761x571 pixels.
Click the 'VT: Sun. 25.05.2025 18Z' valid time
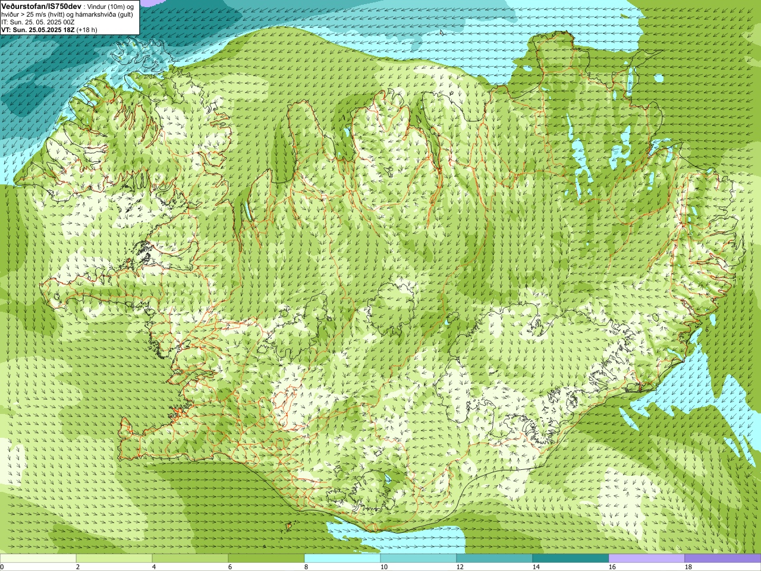[38, 29]
